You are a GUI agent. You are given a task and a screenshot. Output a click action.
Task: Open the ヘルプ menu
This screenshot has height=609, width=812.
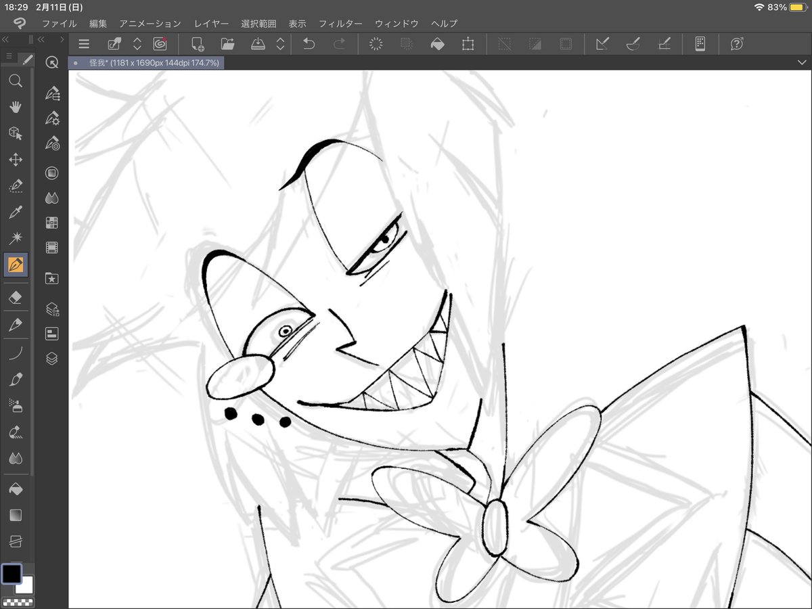444,23
